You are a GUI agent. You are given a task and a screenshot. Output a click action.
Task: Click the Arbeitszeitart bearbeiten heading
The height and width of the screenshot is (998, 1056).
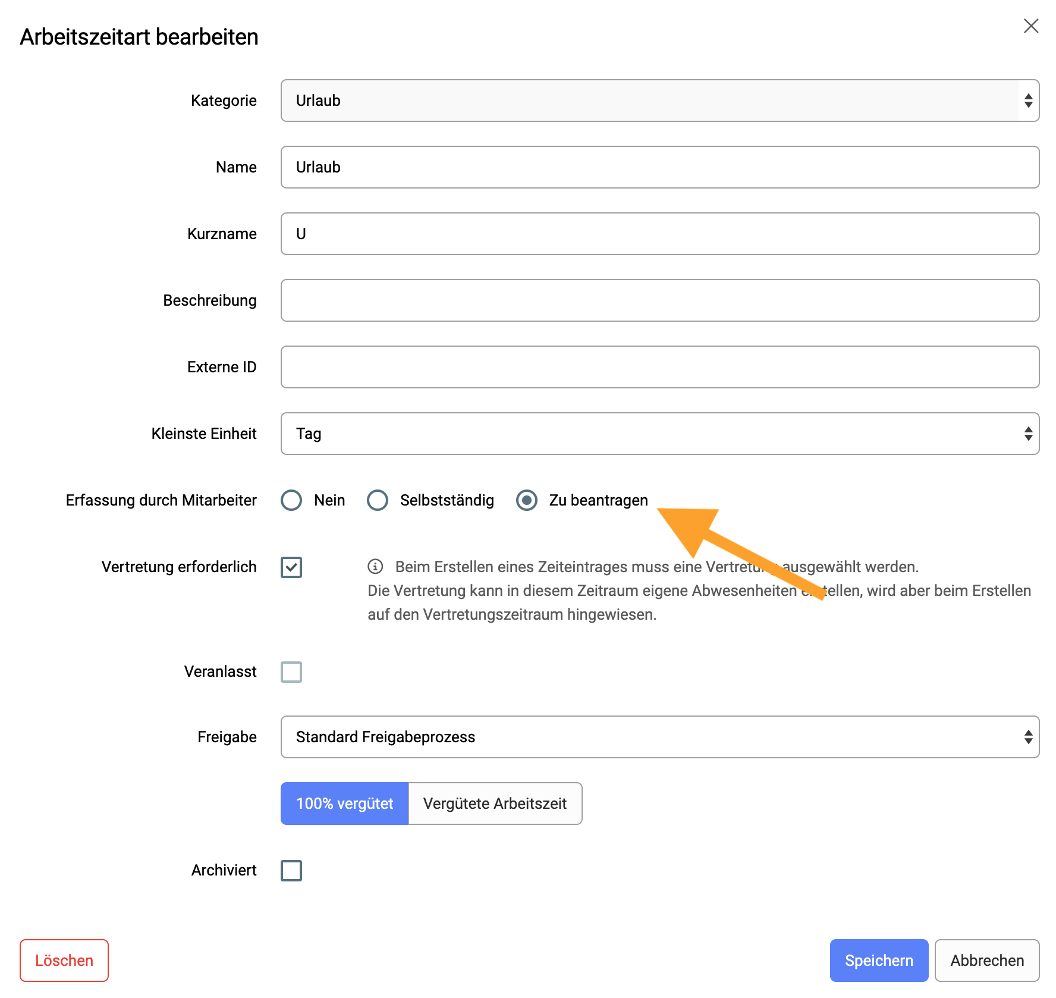tap(139, 37)
